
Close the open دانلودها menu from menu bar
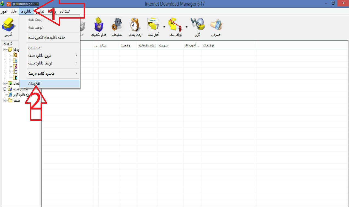26,11
